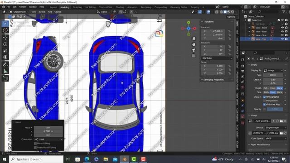The width and height of the screenshot is (290, 163).
Task: Set Depth to Front
Action: coord(273,88)
